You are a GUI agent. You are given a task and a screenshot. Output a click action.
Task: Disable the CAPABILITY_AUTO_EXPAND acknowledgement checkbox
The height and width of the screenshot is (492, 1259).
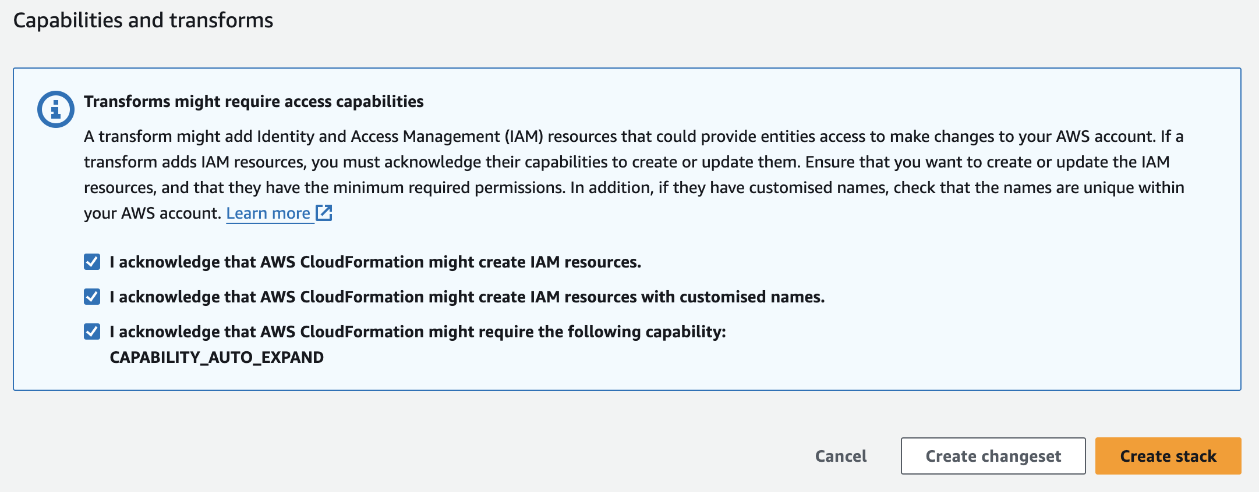(x=92, y=331)
